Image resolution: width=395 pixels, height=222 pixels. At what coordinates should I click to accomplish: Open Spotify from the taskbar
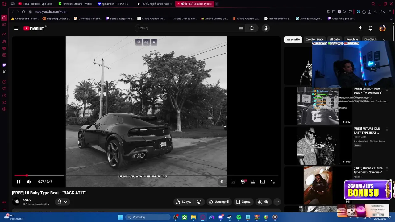click(x=239, y=217)
